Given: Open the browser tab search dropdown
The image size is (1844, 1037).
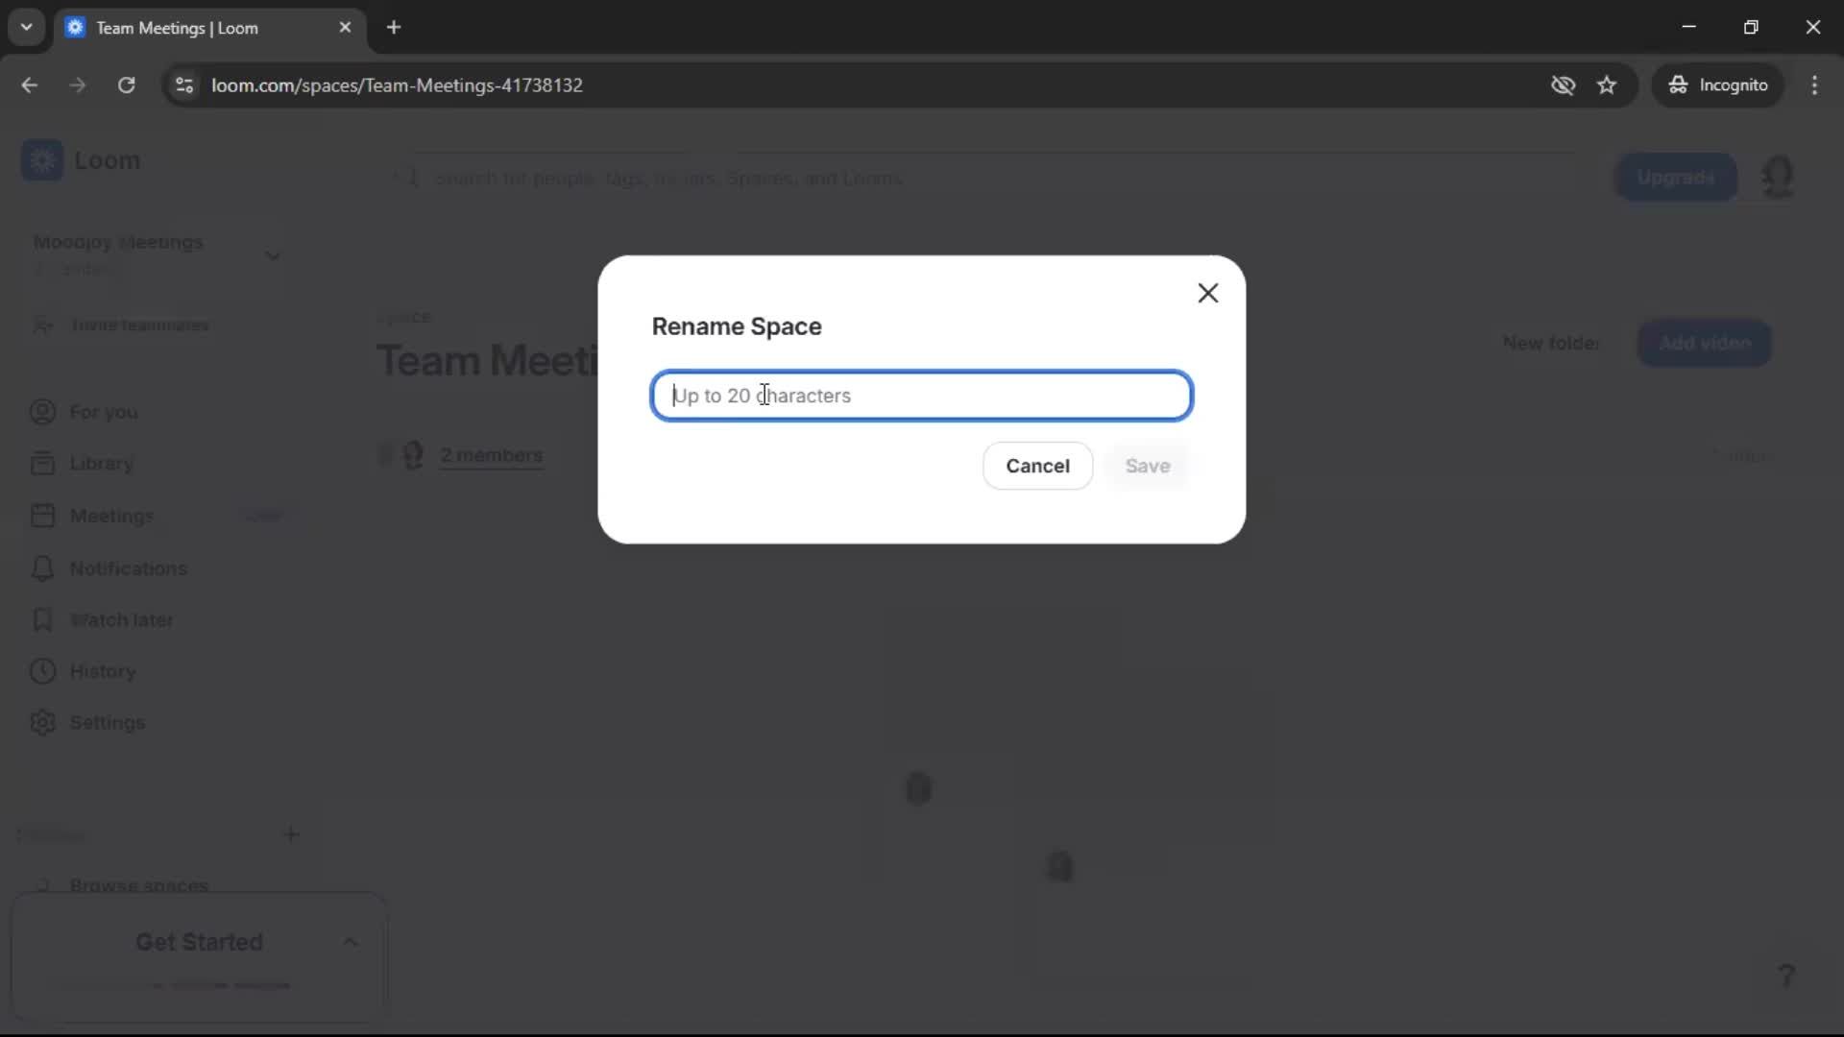Looking at the screenshot, I should tap(26, 27).
